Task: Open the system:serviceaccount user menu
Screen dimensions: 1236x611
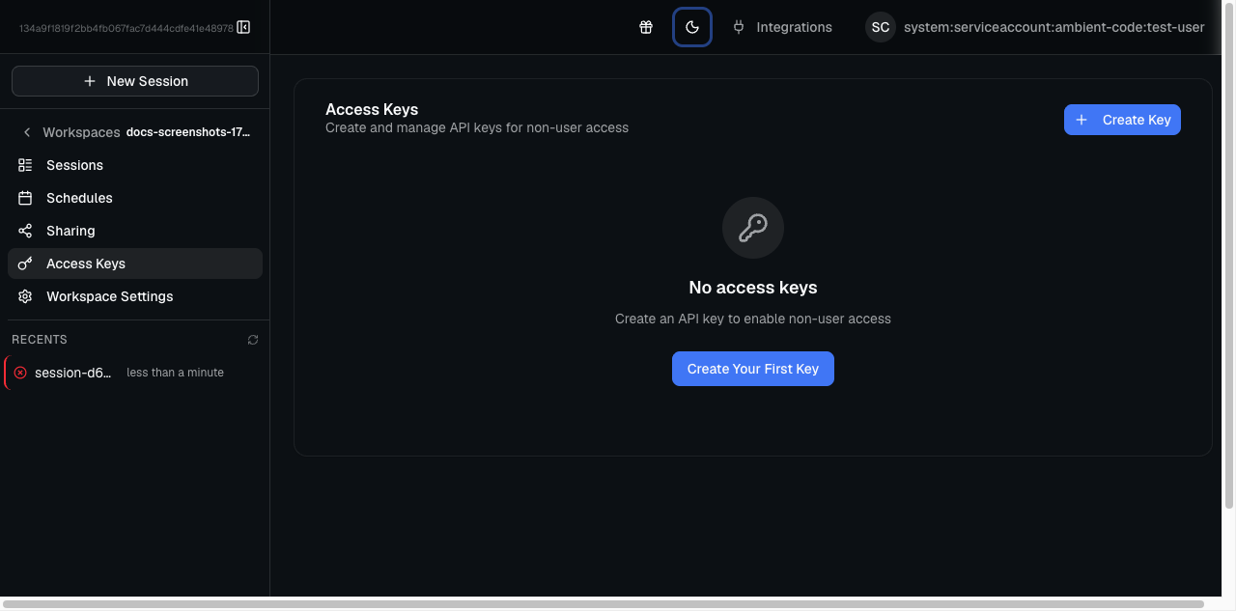Action: click(x=1053, y=27)
